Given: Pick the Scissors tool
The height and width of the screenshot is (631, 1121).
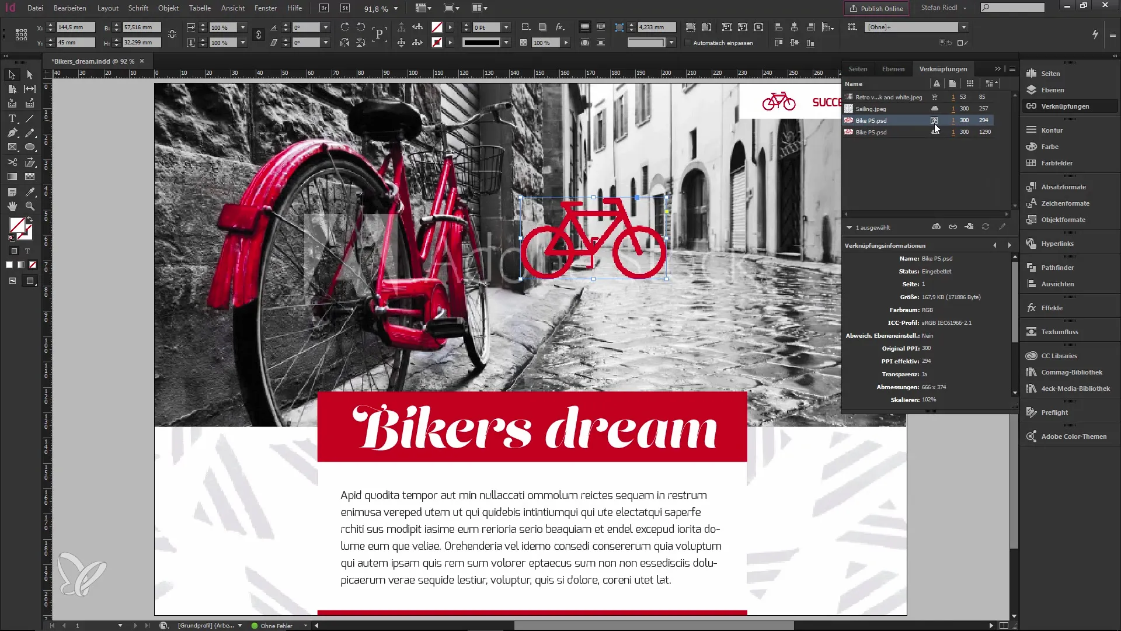Looking at the screenshot, I should click(x=12, y=162).
